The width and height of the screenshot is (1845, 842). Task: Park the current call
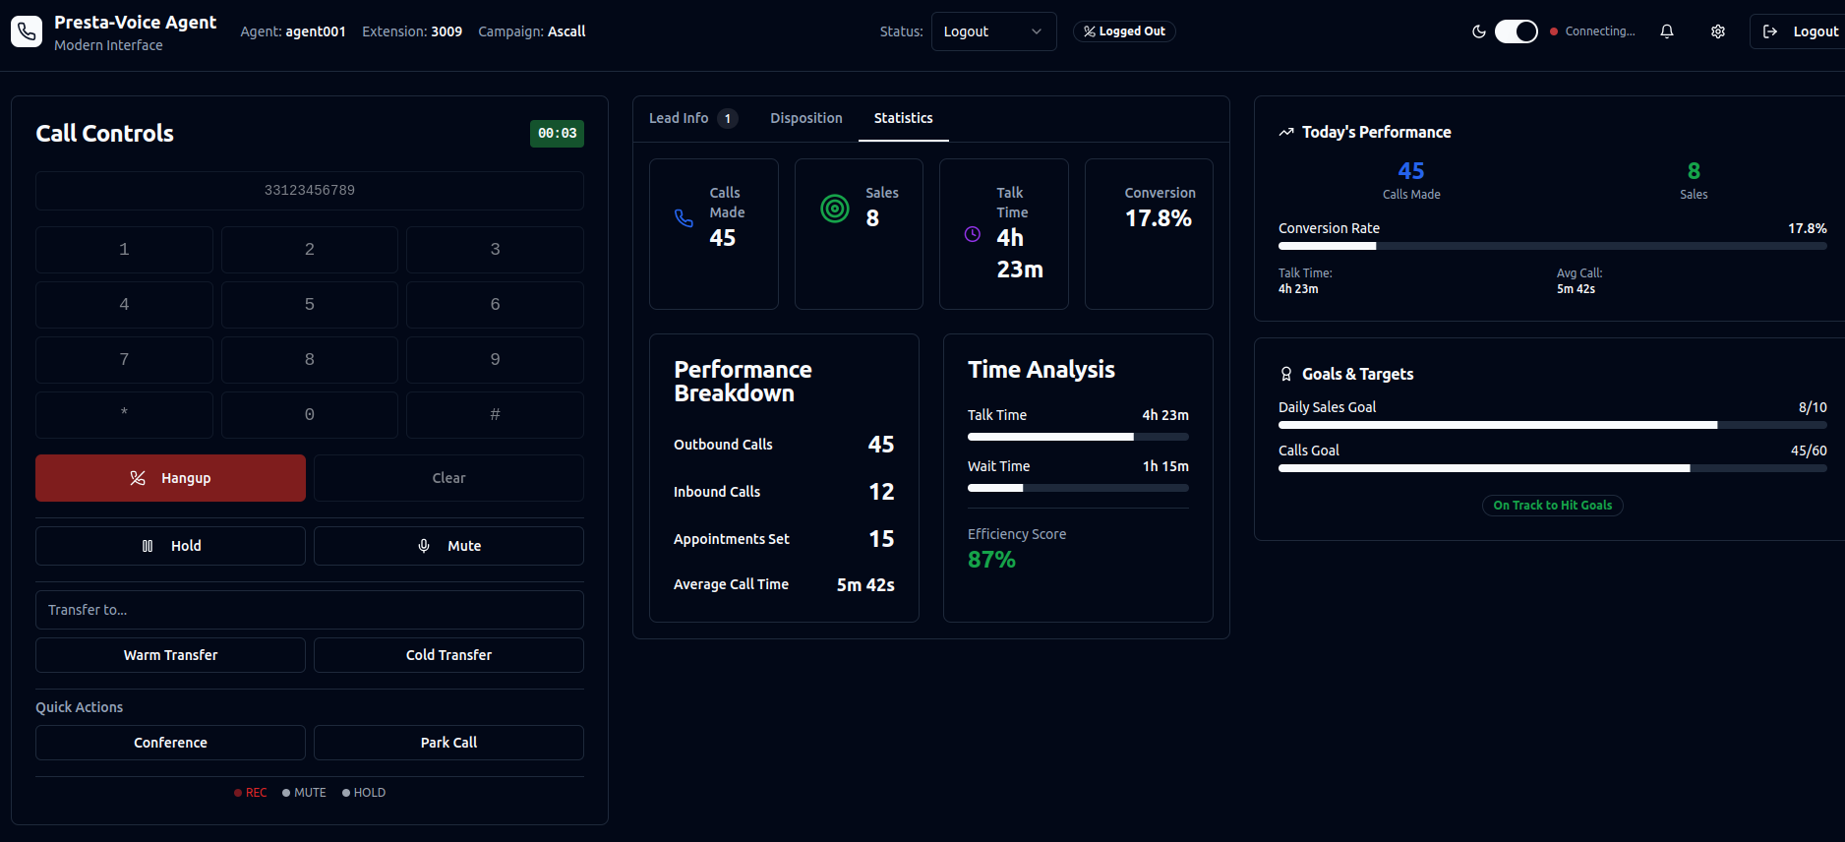click(448, 743)
